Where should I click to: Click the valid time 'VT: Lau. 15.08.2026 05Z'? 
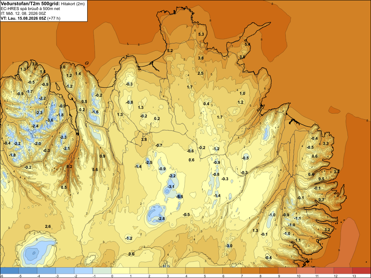[x=23, y=18]
